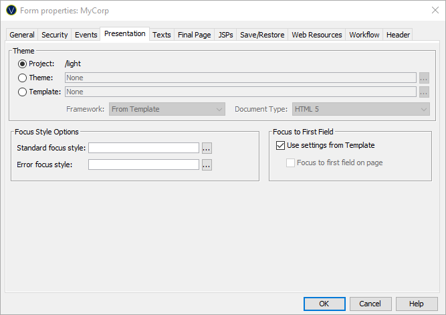Uncheck Use settings from Template
446x315 pixels.
click(x=280, y=145)
